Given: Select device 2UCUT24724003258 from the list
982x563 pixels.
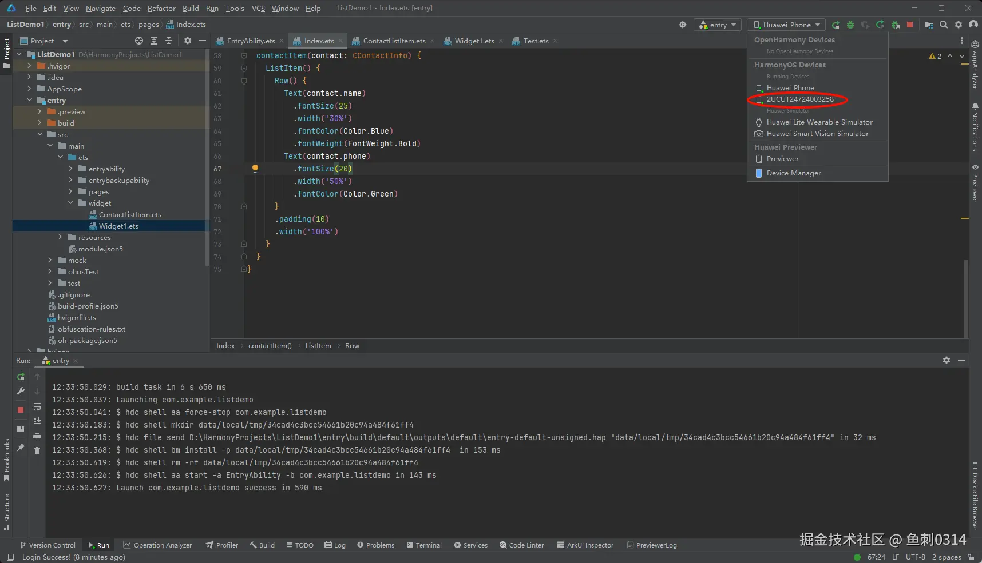Looking at the screenshot, I should click(799, 99).
